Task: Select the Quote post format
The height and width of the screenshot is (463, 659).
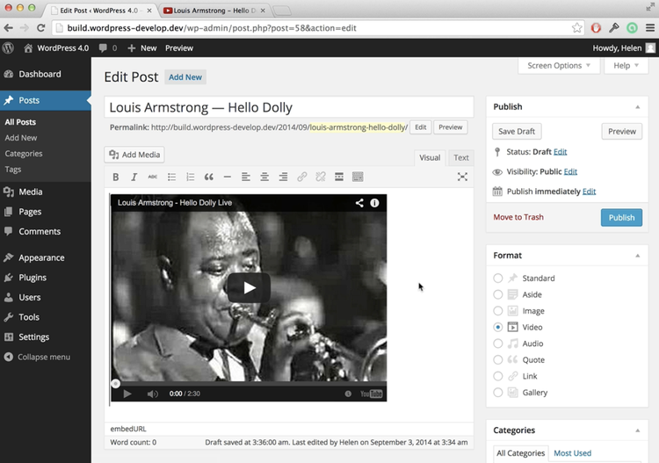Action: coord(497,360)
